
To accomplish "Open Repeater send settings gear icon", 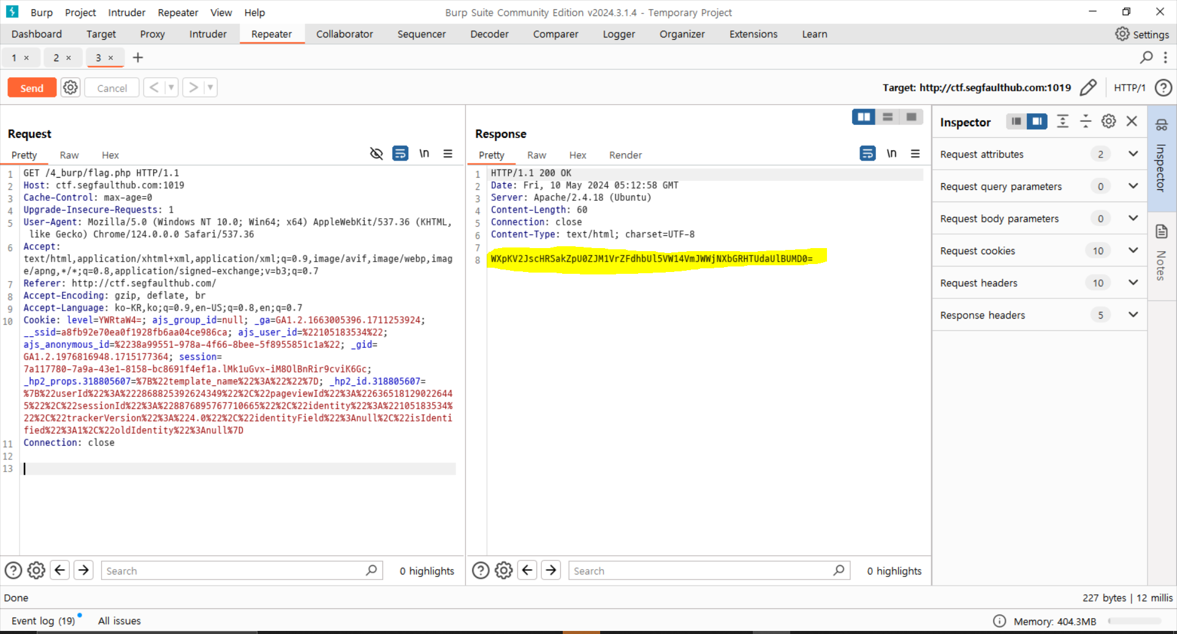I will pos(70,88).
